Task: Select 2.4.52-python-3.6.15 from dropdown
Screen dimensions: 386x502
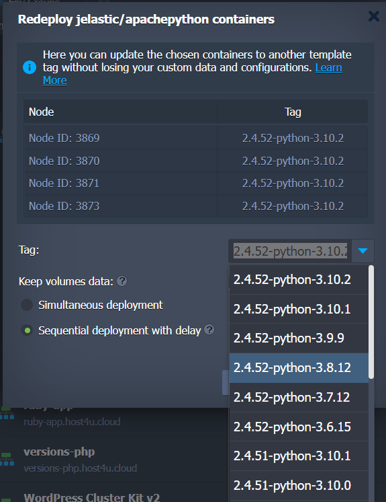Action: [299, 427]
